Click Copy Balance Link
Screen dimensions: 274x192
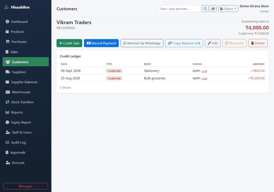184,43
